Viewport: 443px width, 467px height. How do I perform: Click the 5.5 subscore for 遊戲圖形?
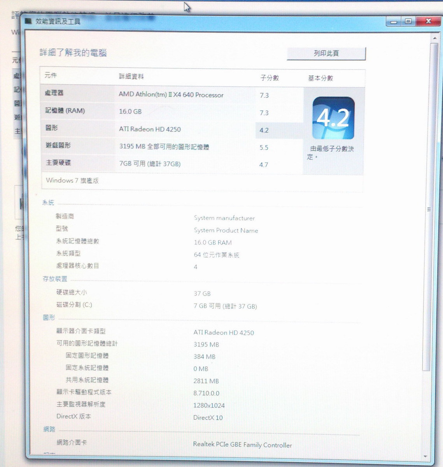[x=264, y=148]
